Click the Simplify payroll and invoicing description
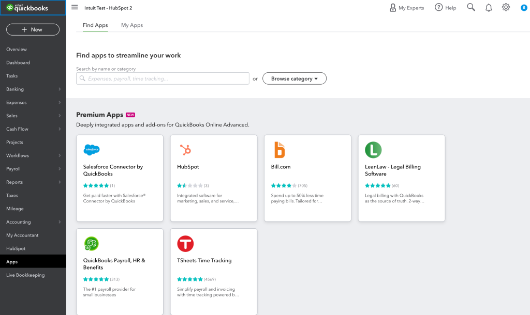530x315 pixels. [x=208, y=292]
